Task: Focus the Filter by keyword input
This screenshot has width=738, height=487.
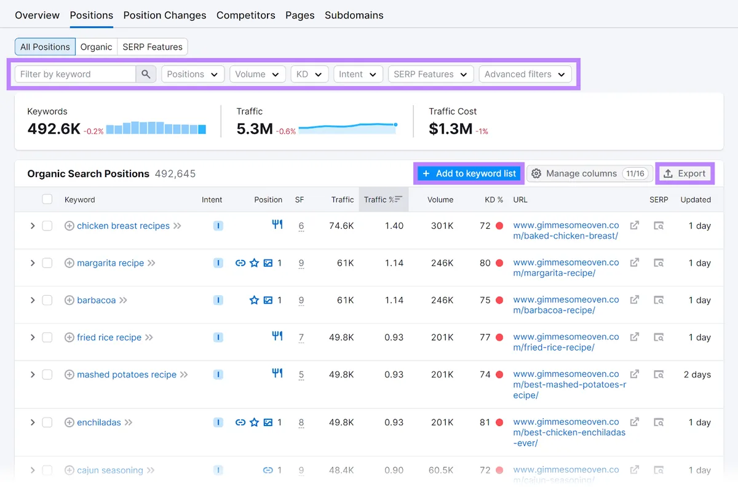Action: coord(75,74)
